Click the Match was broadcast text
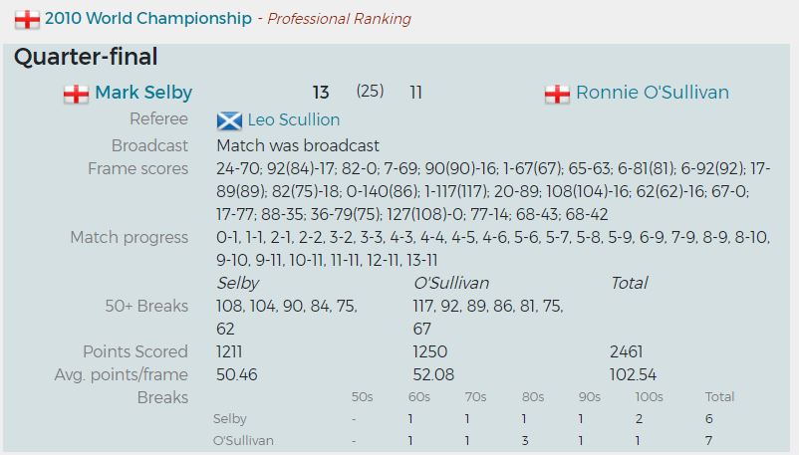 pyautogui.click(x=298, y=145)
